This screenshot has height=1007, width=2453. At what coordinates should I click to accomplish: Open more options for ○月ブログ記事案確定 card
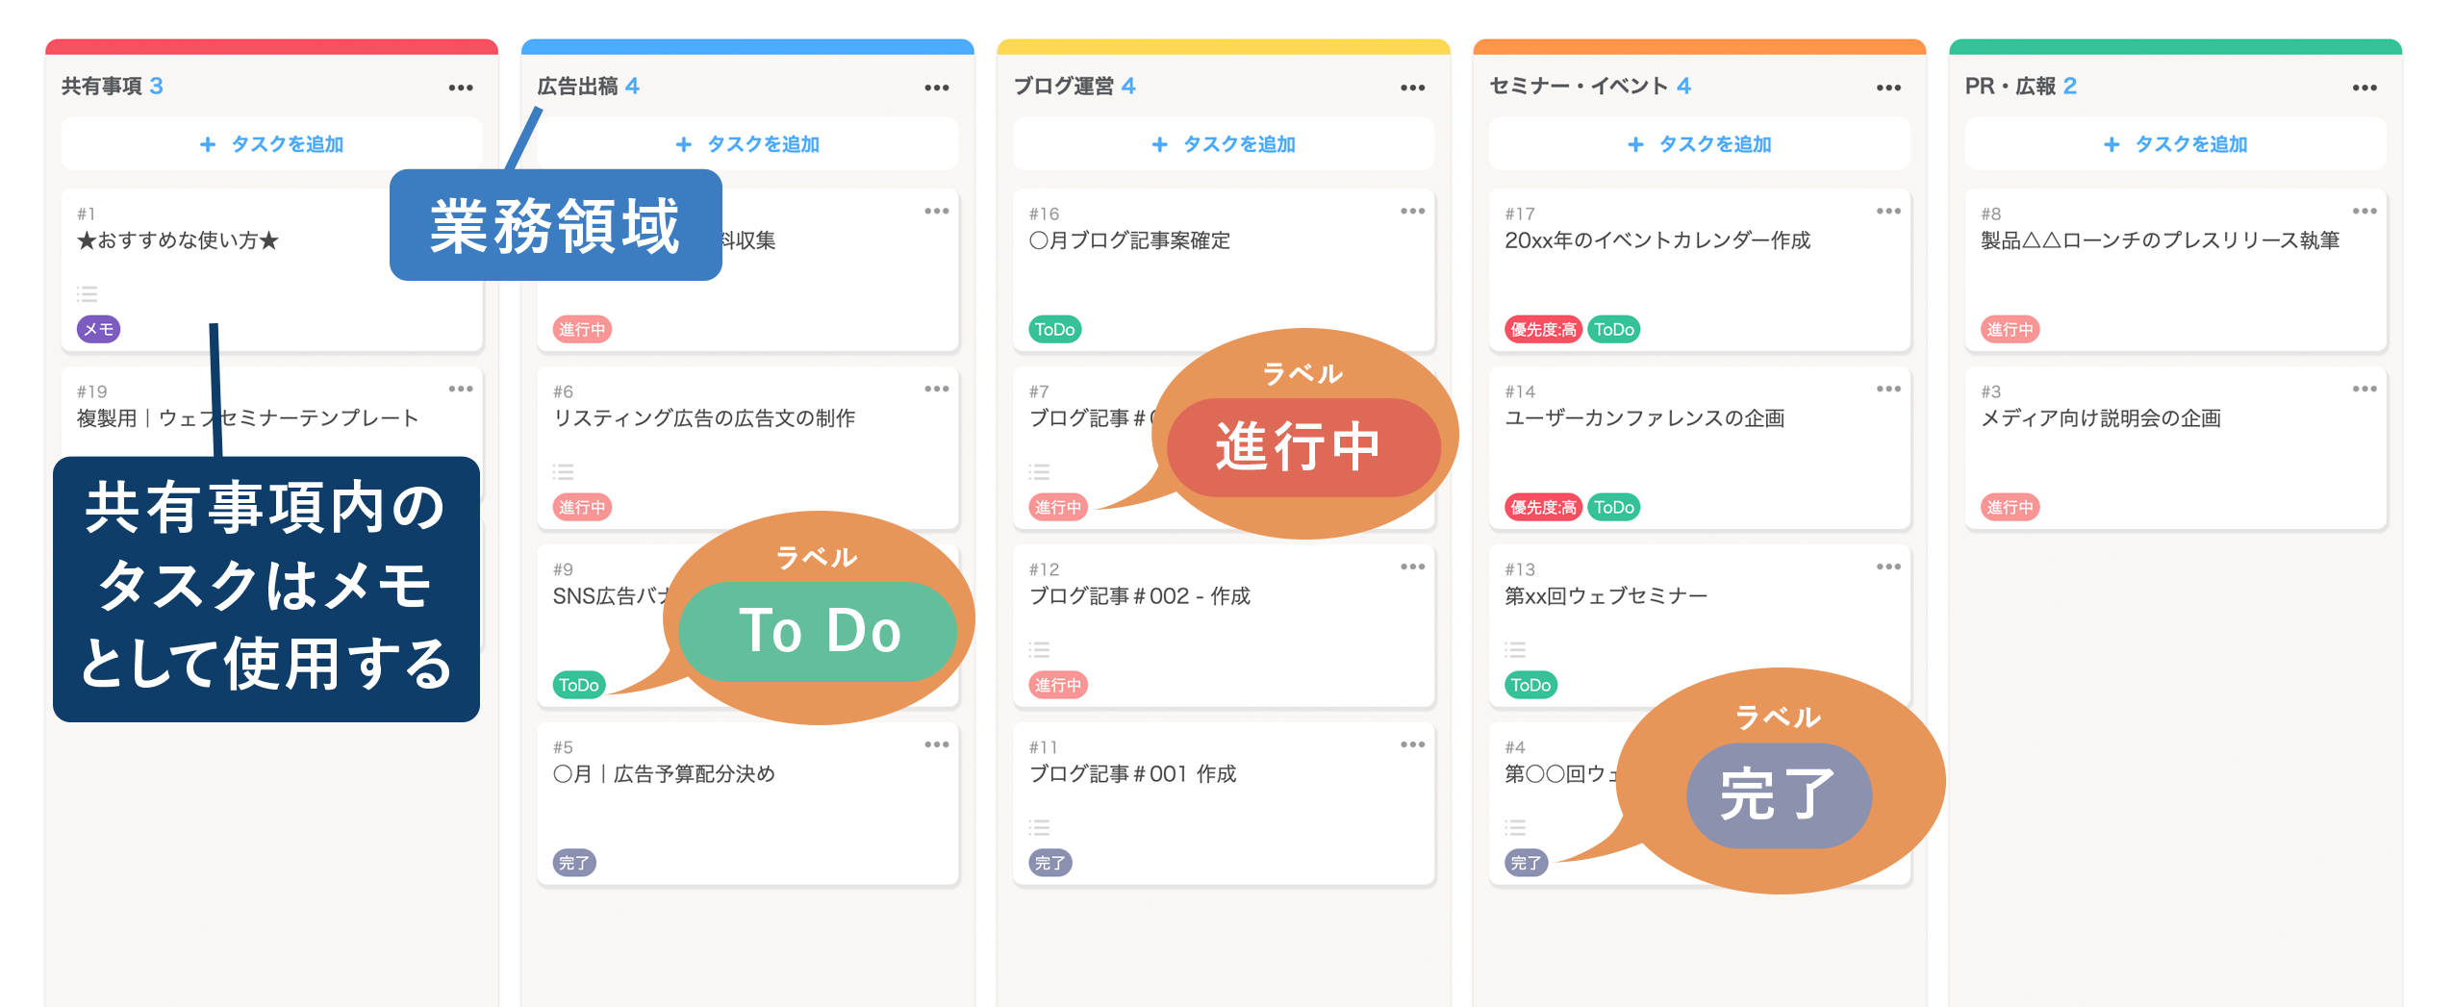coord(1413,212)
